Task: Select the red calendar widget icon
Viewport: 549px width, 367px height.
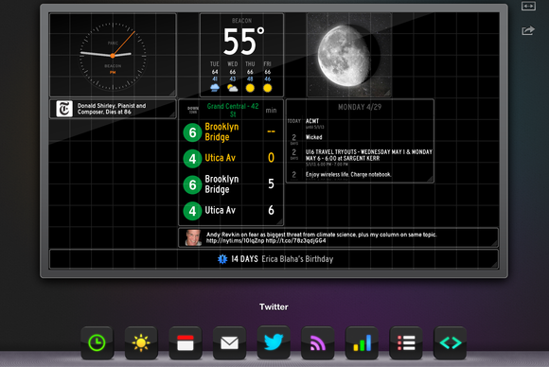Action: pyautogui.click(x=186, y=342)
